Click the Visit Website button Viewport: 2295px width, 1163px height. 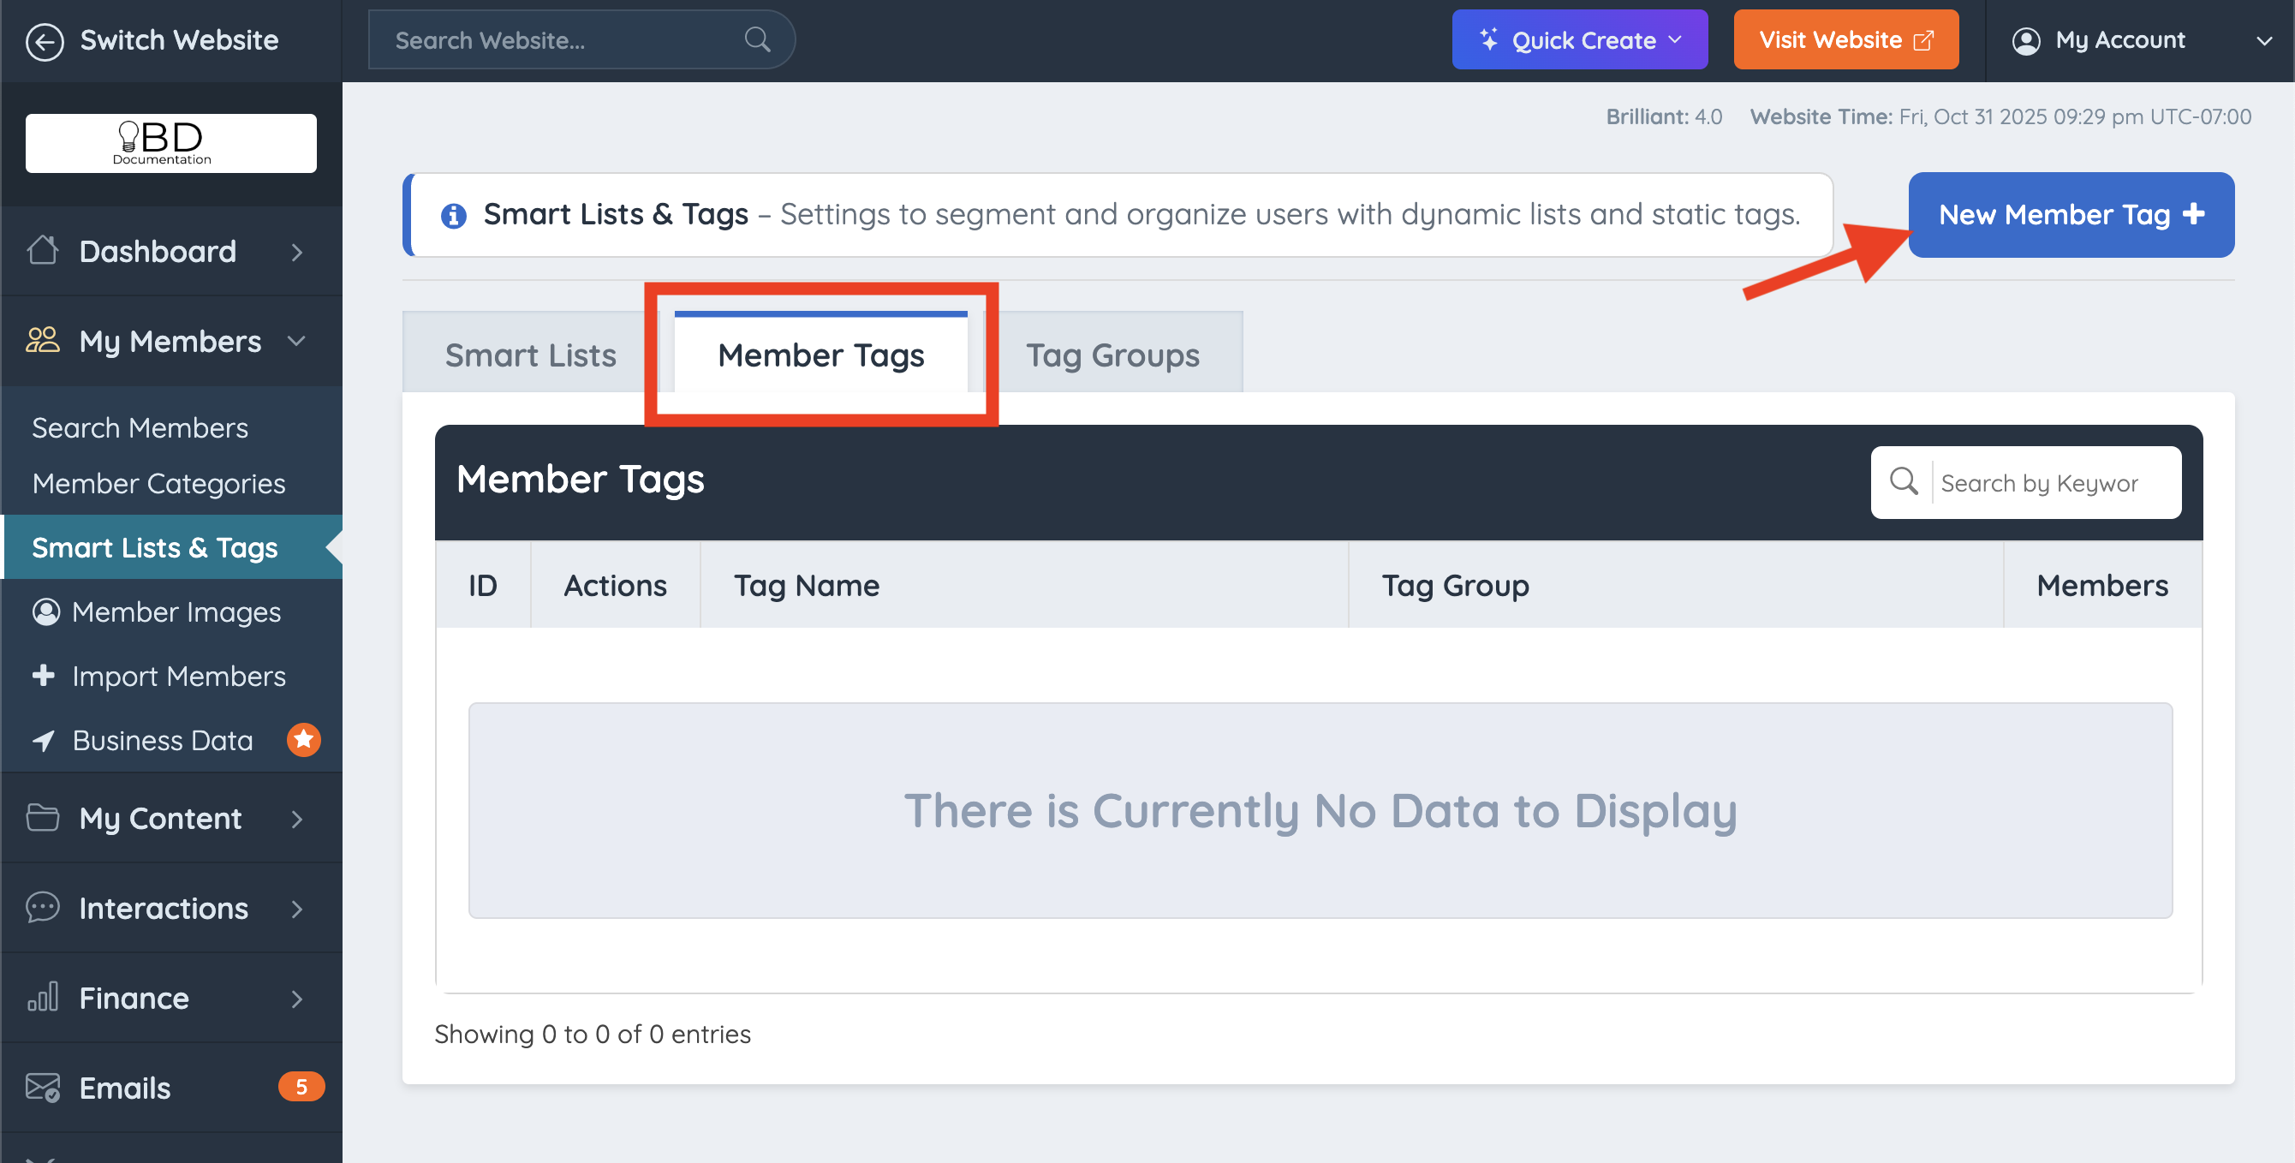pyautogui.click(x=1845, y=40)
